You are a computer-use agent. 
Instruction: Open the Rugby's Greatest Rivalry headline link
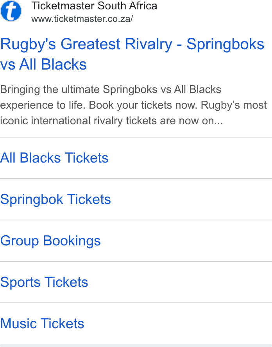point(132,54)
